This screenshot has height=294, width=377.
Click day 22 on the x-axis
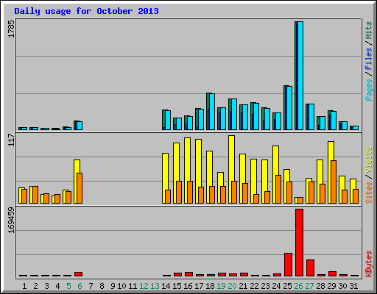point(254,286)
